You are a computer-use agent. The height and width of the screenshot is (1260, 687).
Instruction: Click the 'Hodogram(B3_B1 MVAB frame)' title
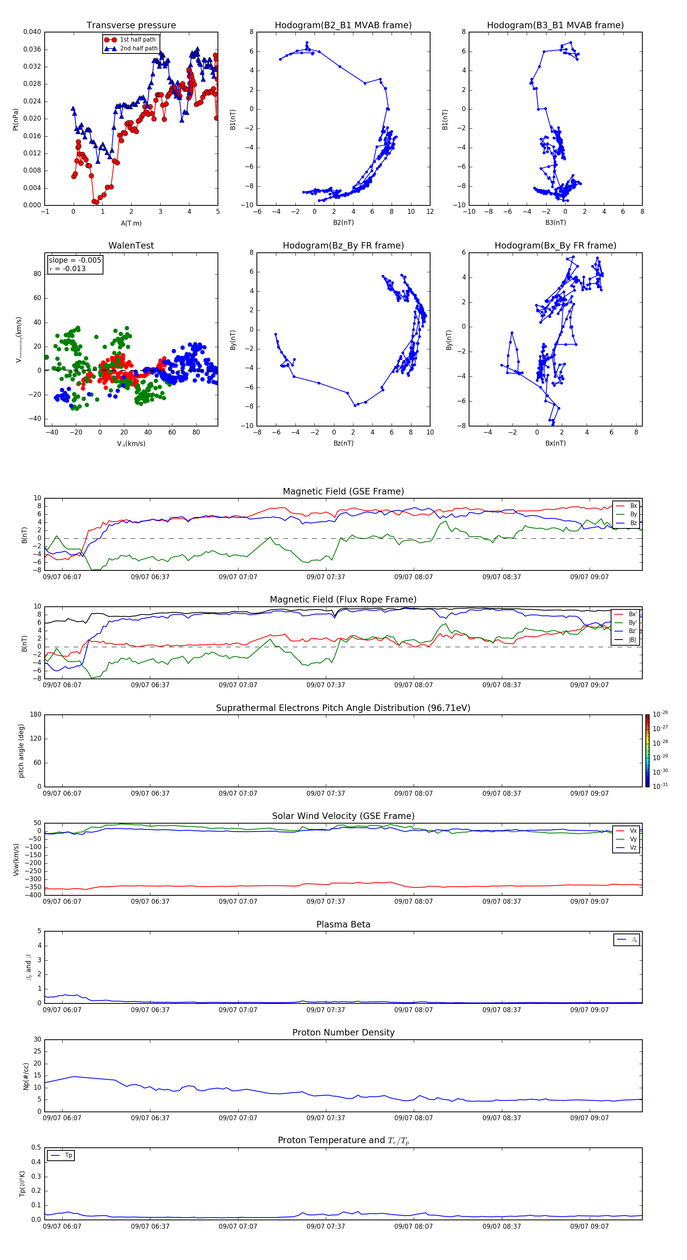point(555,26)
